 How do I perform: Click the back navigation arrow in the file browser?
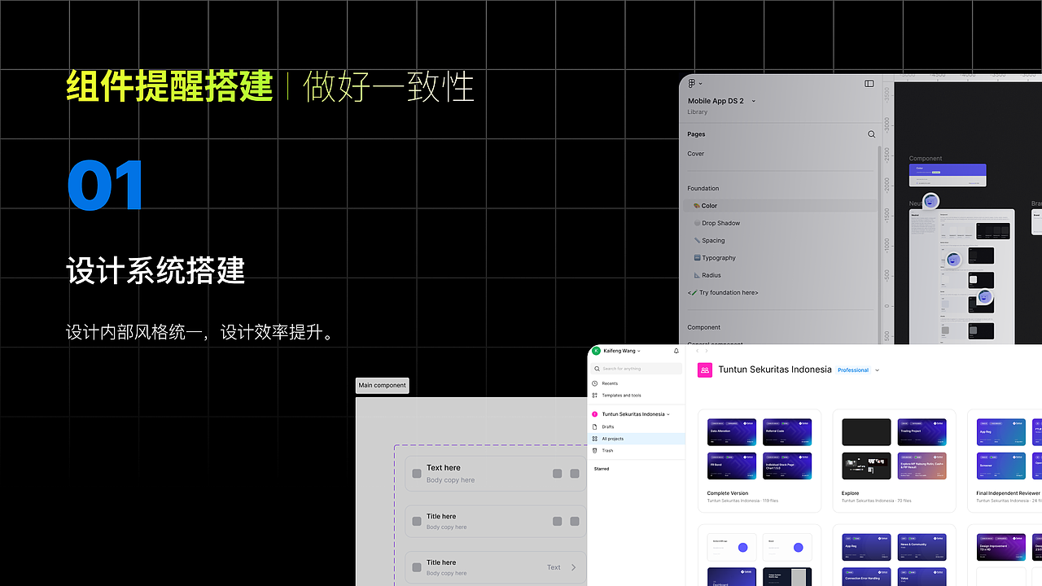[697, 351]
